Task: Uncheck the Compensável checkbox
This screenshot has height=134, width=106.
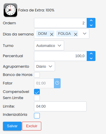Action: 37,92
